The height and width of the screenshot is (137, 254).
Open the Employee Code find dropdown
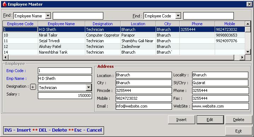pyautogui.click(x=178, y=16)
